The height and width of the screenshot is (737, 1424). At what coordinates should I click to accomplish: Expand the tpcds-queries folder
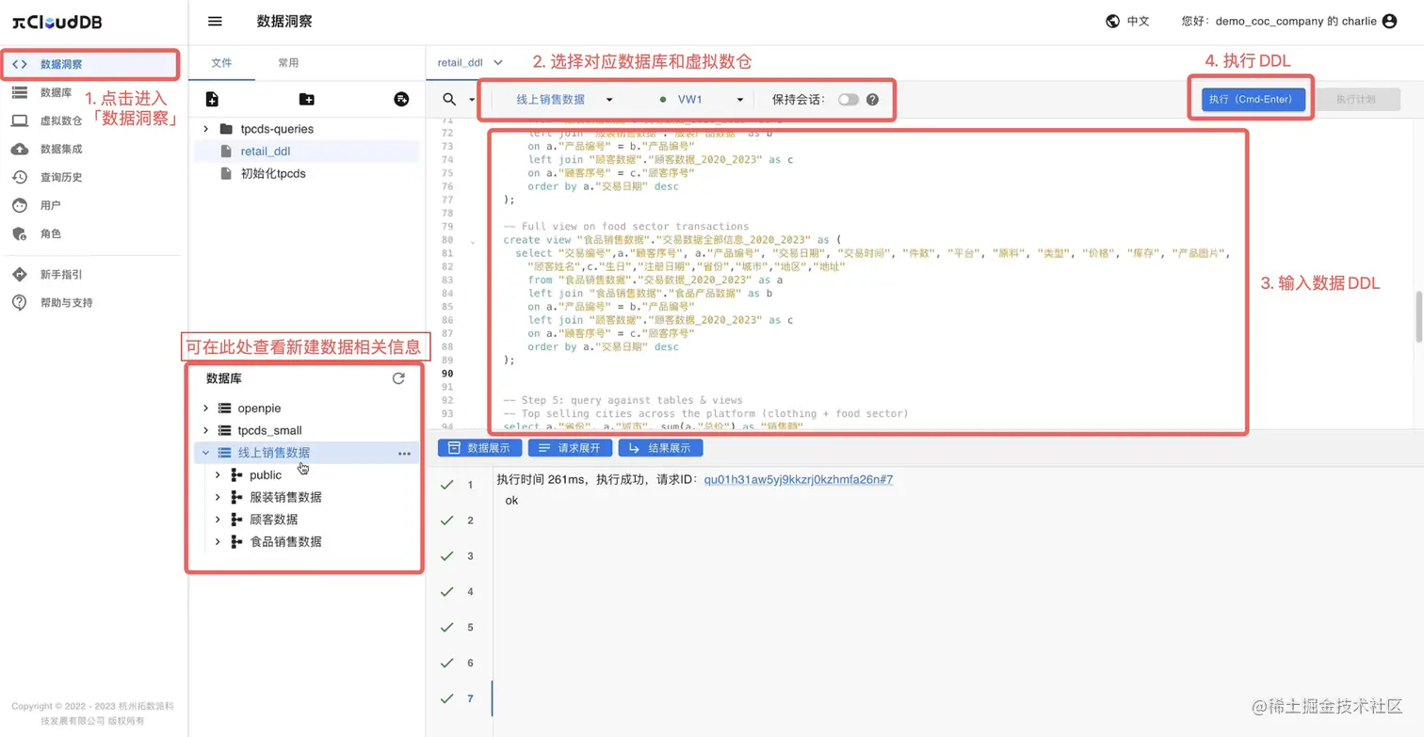(205, 129)
